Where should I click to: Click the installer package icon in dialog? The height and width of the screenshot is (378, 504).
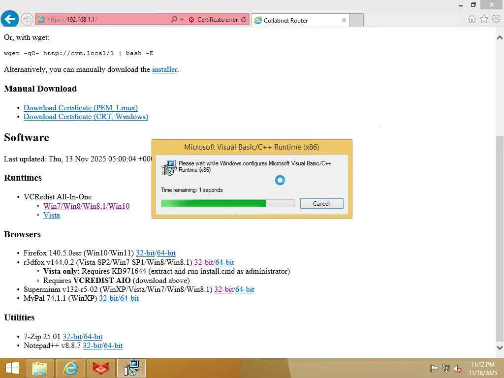(169, 167)
